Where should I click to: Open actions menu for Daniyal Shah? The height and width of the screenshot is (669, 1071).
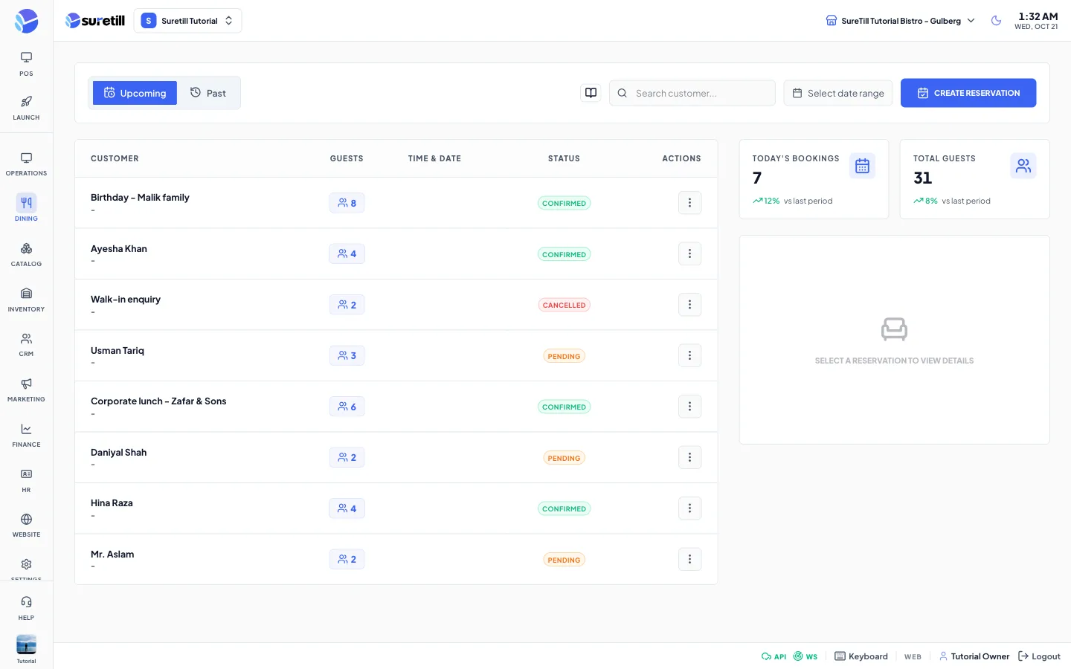[689, 457]
